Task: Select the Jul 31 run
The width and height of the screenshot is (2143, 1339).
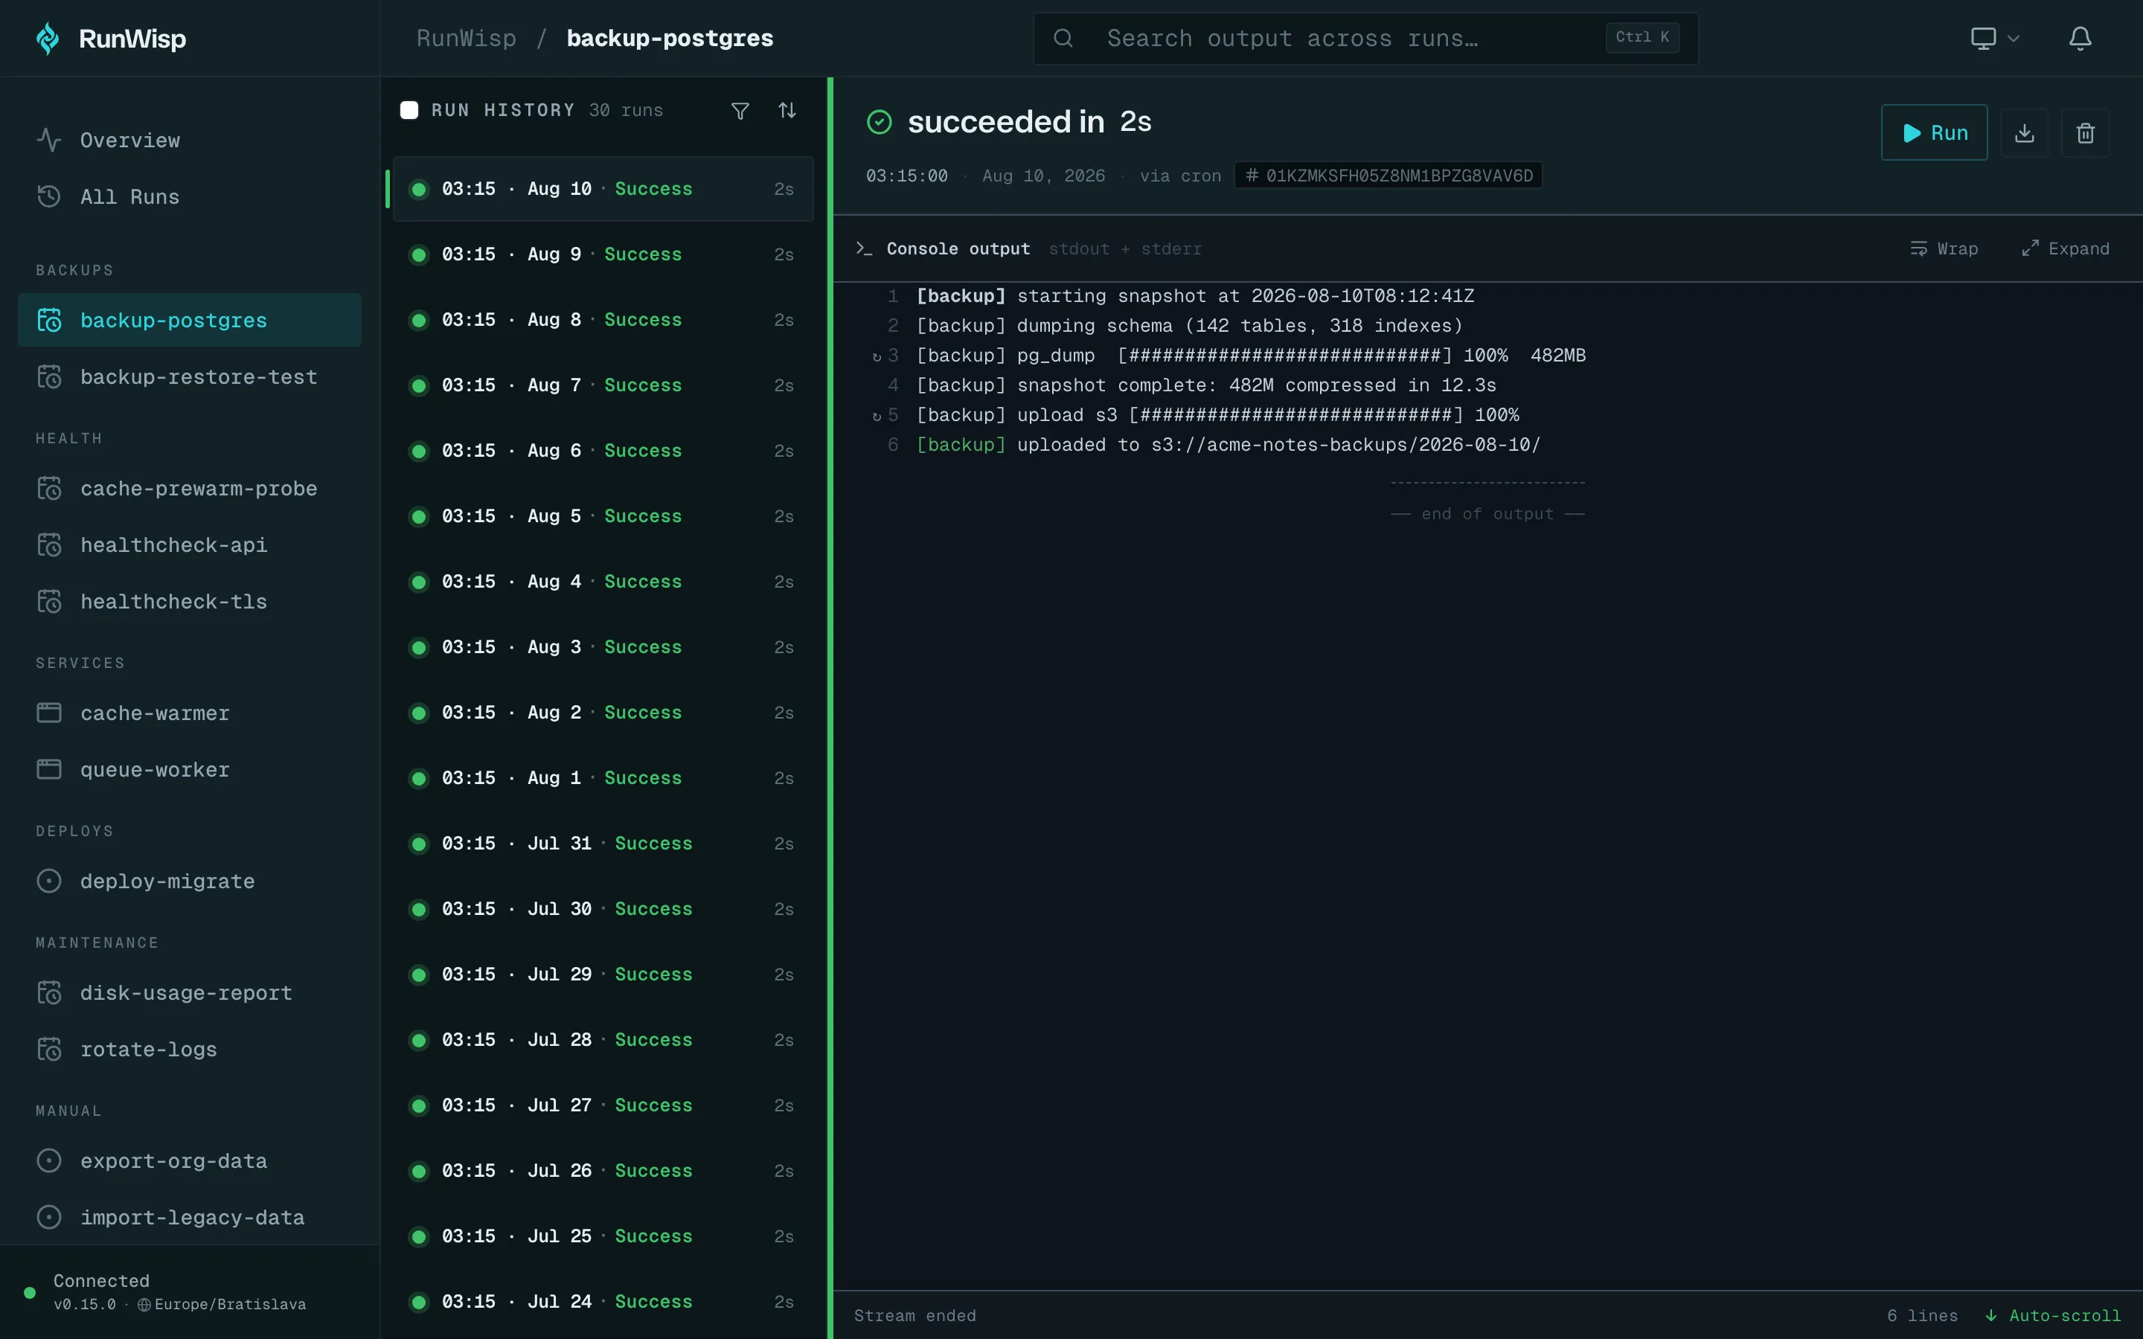Action: pyautogui.click(x=603, y=844)
